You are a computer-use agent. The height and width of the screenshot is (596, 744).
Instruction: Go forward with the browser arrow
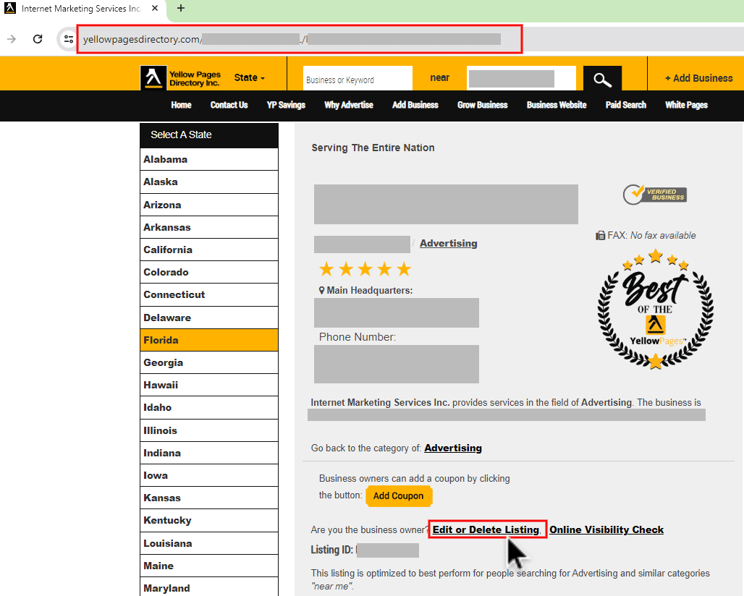click(12, 39)
